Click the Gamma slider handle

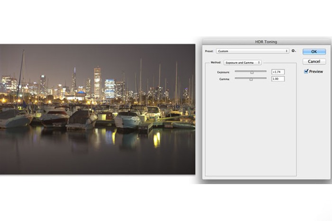coord(251,80)
